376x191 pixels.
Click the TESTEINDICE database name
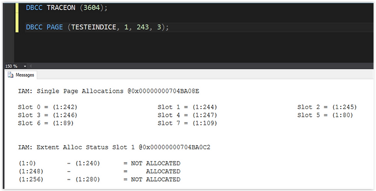click(x=93, y=27)
